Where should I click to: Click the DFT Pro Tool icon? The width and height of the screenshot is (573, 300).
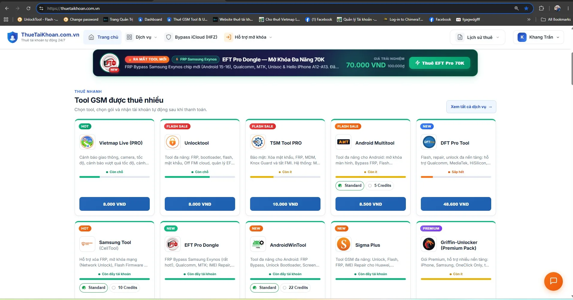(x=429, y=142)
